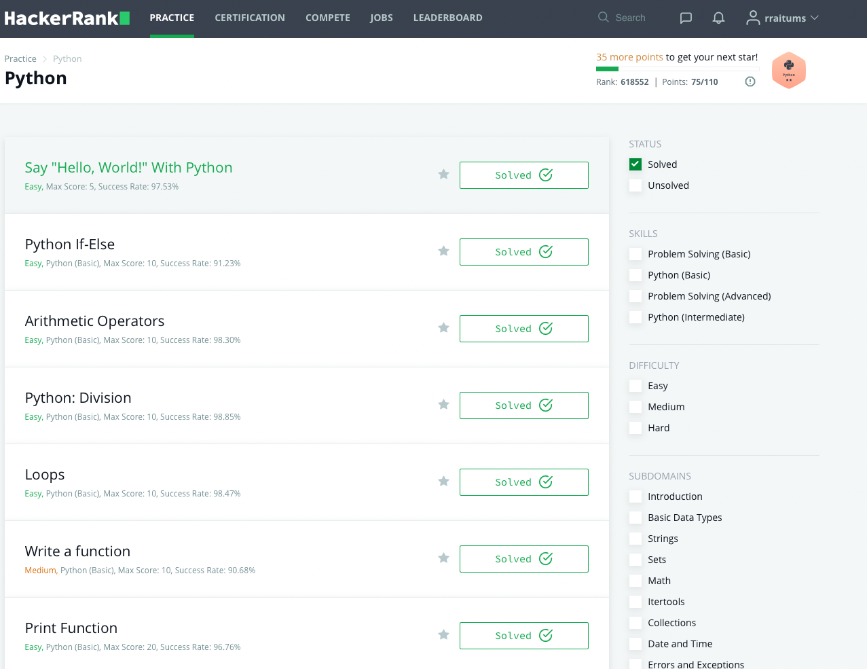
Task: Star the Loops challenge
Action: tap(443, 482)
